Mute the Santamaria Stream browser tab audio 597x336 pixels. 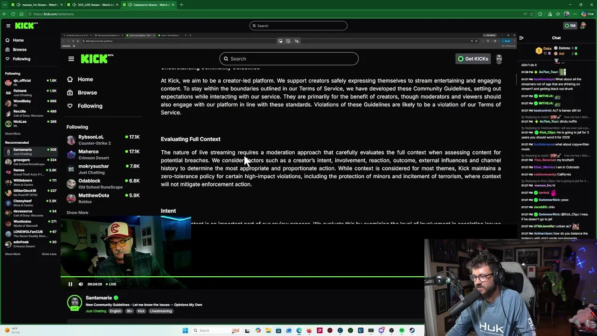click(130, 5)
